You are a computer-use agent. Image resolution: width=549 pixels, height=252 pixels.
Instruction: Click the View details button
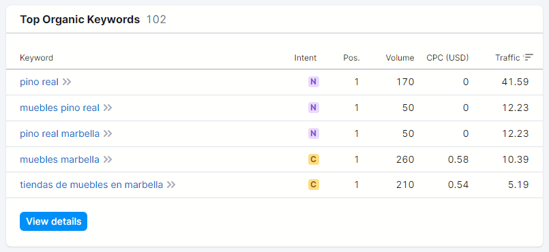coord(54,221)
